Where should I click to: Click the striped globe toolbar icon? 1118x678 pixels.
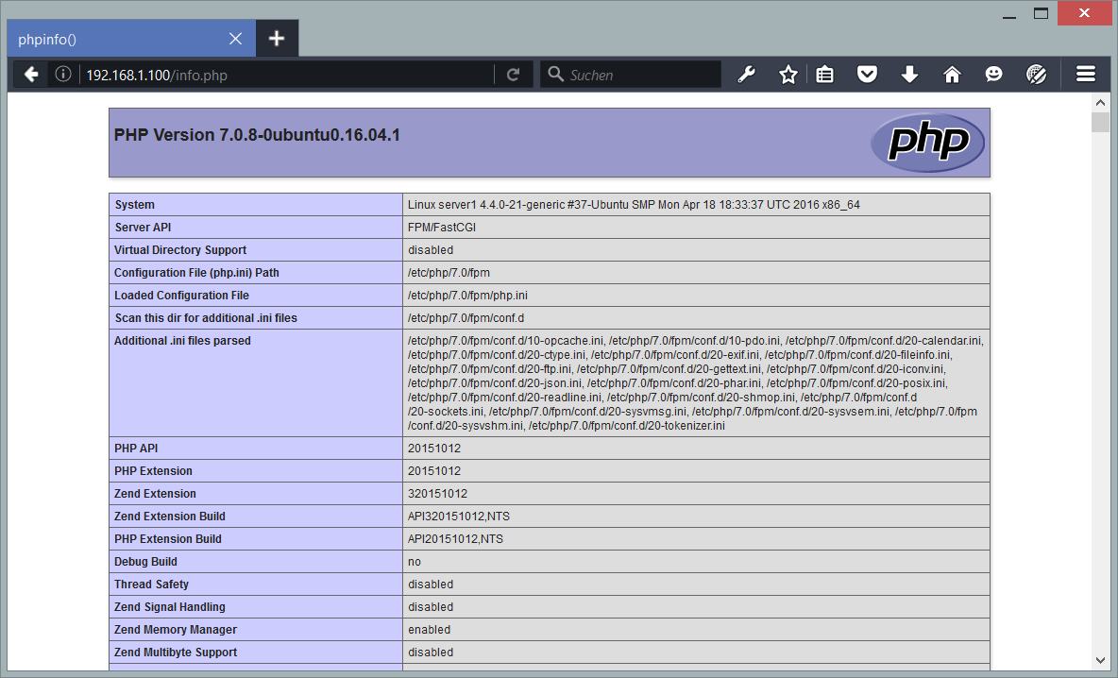click(x=1036, y=75)
